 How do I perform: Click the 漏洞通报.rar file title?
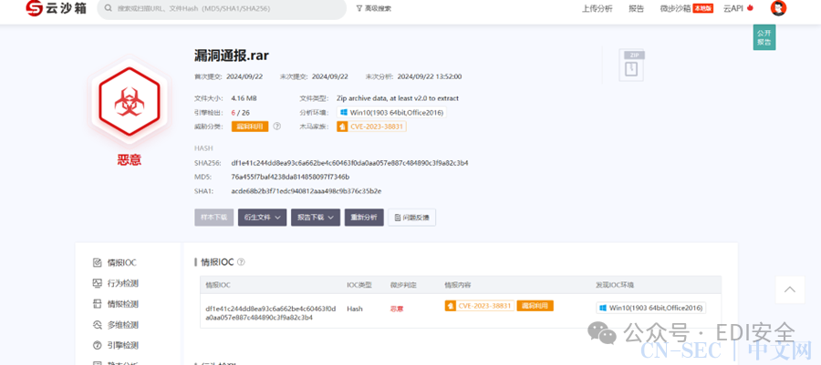coord(231,56)
